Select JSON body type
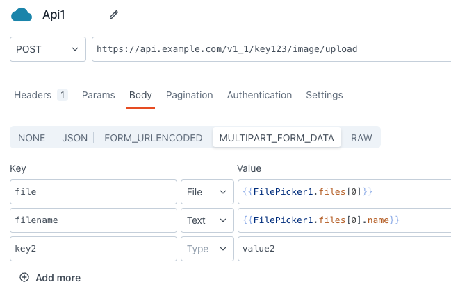451x291 pixels. (x=75, y=138)
